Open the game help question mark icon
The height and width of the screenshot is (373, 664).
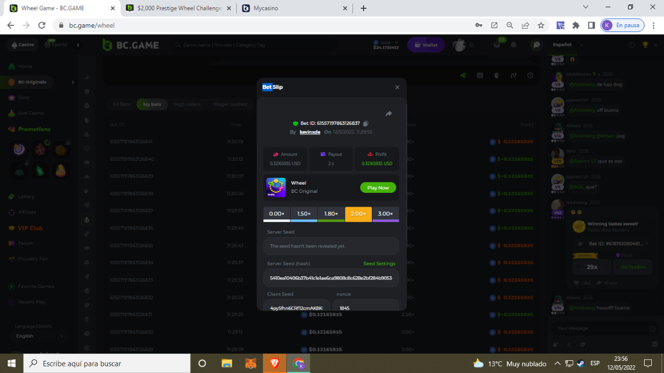[x=530, y=76]
